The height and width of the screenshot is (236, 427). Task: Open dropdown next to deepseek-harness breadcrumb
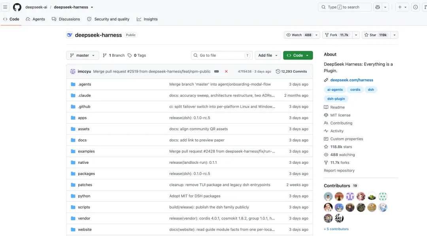point(92,7)
